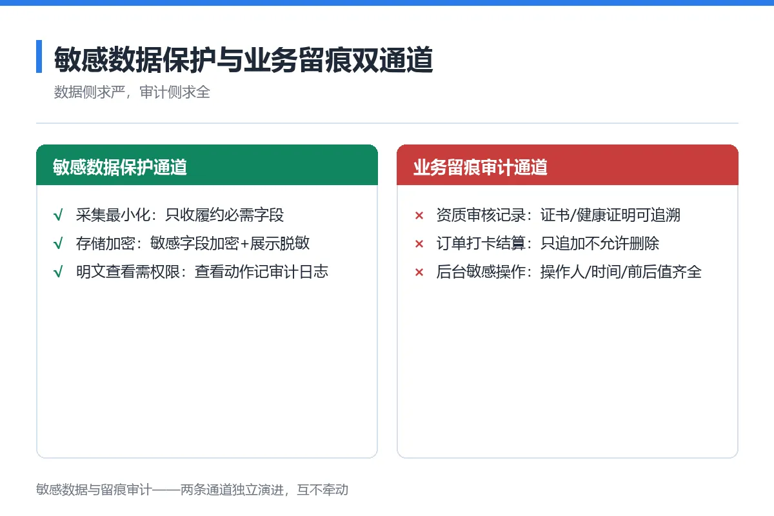The height and width of the screenshot is (516, 774).
Task: Click the green header 敏感数据保护通道
Action: [207, 165]
